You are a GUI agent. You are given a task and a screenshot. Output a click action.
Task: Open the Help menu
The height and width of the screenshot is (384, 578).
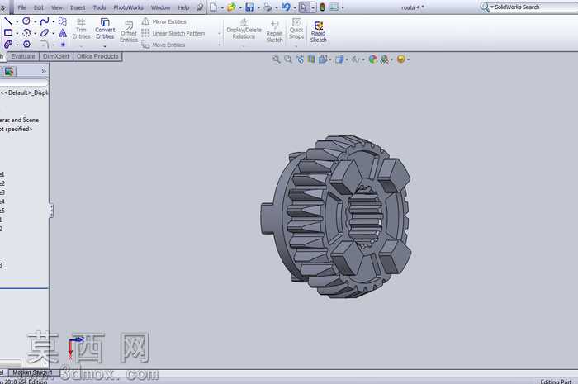pyautogui.click(x=183, y=7)
